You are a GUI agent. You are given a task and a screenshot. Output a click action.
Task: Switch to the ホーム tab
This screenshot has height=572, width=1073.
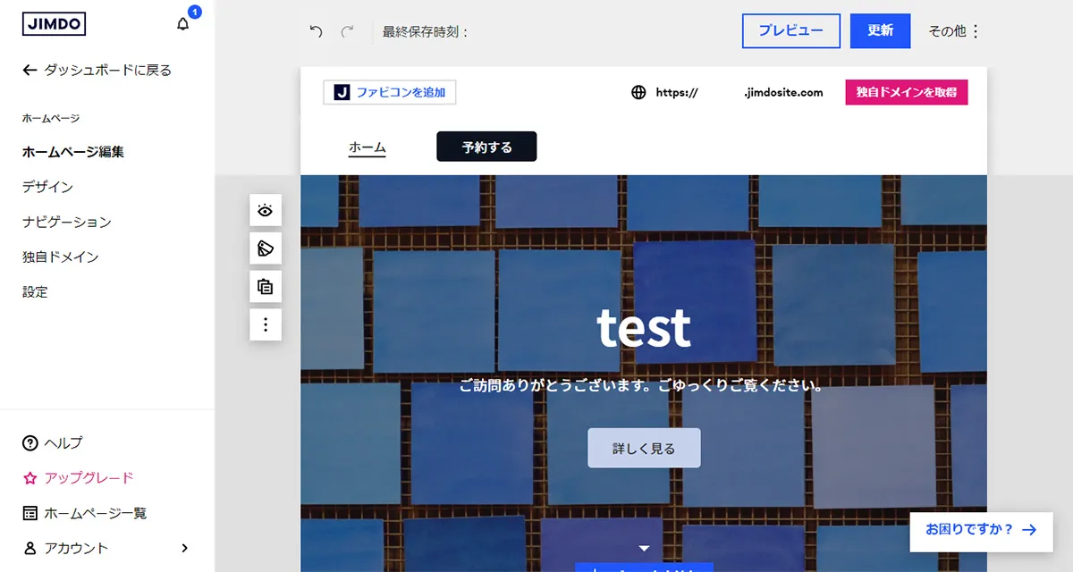[x=367, y=146]
